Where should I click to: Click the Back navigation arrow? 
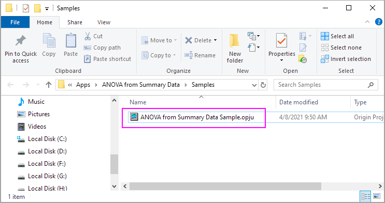[x=10, y=85]
